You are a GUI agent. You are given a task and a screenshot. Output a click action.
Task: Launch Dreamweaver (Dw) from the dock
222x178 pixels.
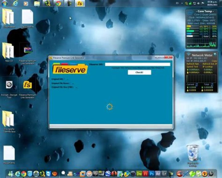(x=139, y=174)
